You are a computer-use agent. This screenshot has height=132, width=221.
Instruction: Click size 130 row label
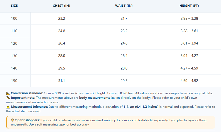[14, 56]
